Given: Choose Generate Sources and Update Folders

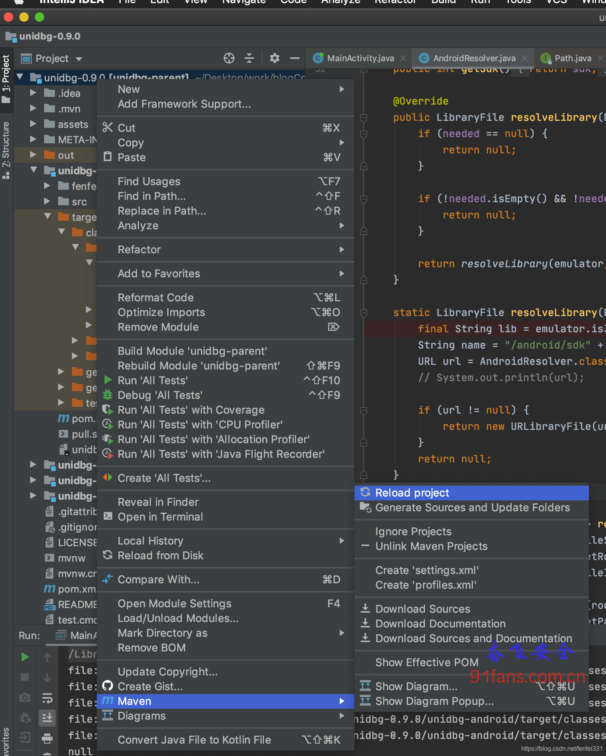Looking at the screenshot, I should pyautogui.click(x=472, y=507).
